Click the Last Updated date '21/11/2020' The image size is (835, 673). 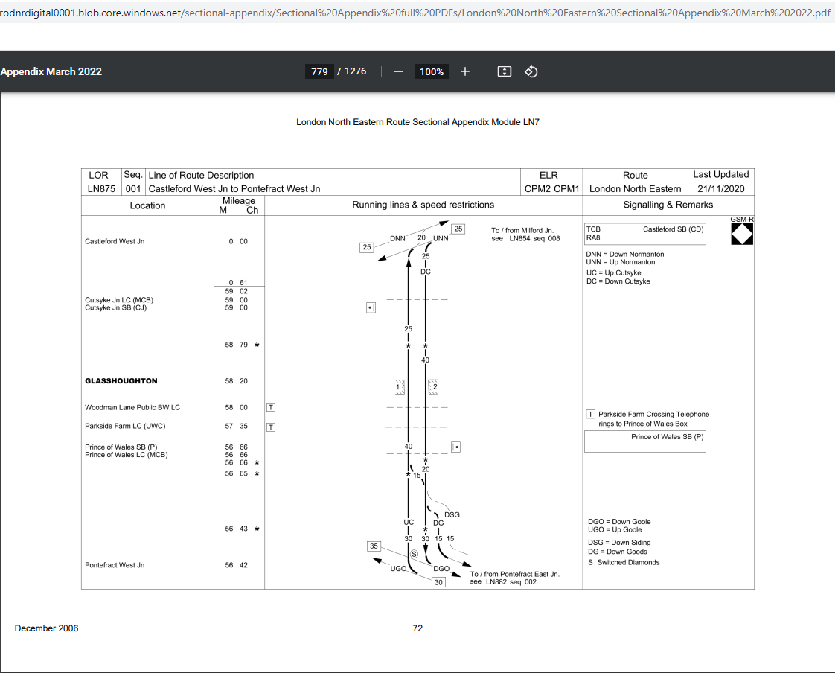click(721, 188)
